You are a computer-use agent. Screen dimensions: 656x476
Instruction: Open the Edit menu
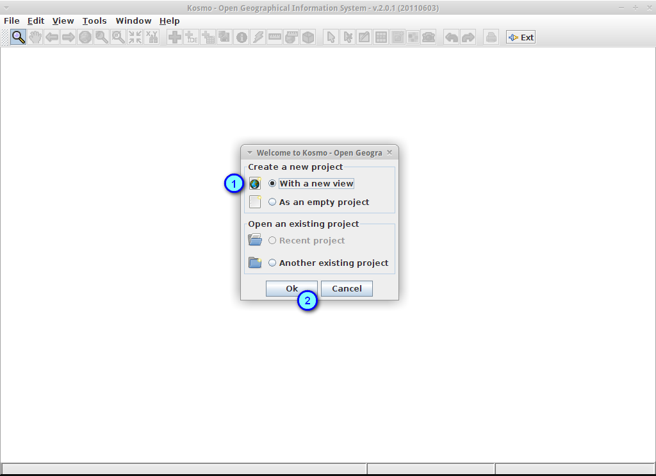click(36, 21)
